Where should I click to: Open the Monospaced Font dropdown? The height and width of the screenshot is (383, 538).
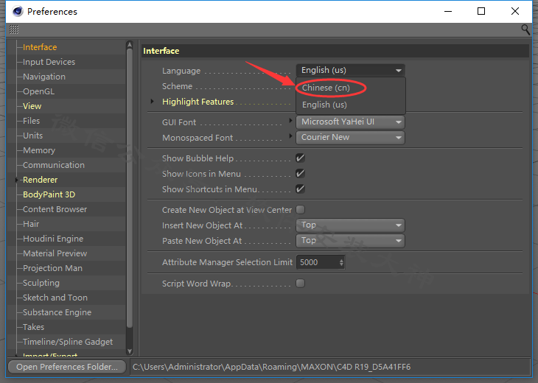pos(350,137)
